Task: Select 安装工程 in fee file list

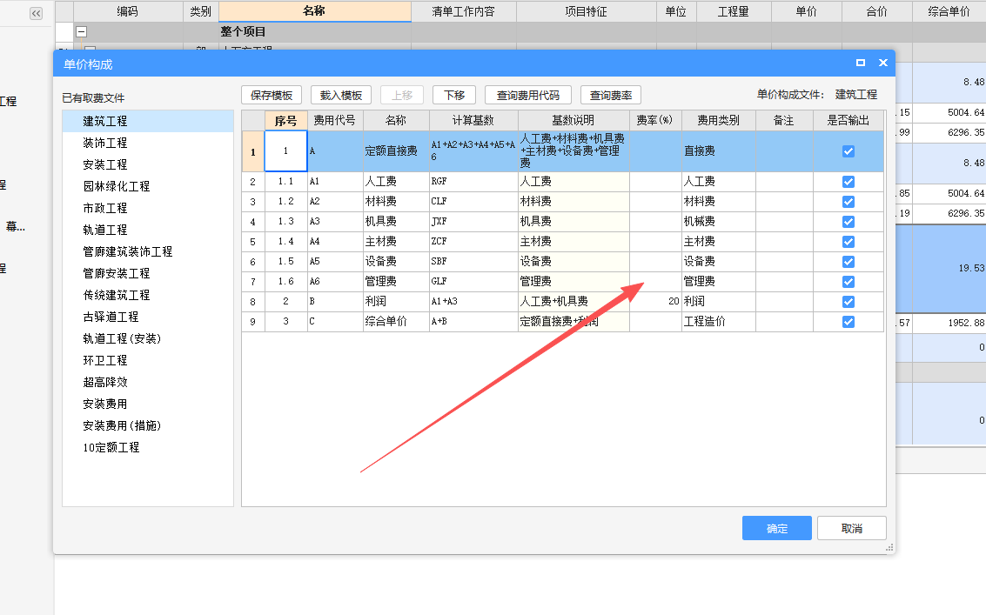Action: pyautogui.click(x=148, y=164)
